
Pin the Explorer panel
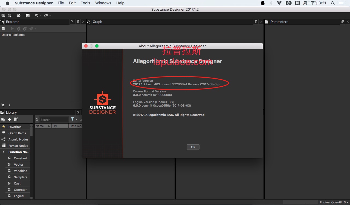pyautogui.click(x=72, y=22)
